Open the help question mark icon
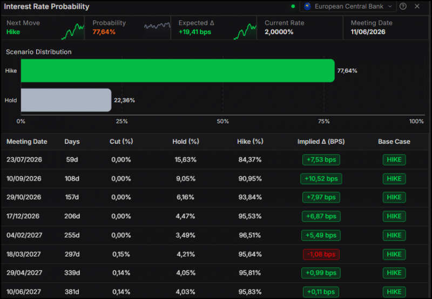The width and height of the screenshot is (432, 299). [x=403, y=6]
